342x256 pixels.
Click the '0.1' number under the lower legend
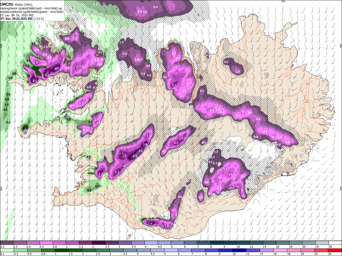coord(2,254)
